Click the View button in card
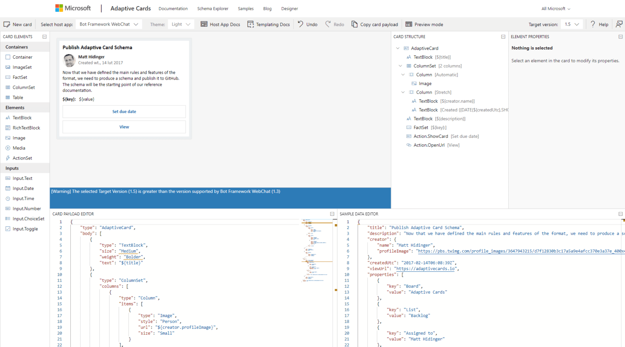Image resolution: width=625 pixels, height=347 pixels. 124,127
